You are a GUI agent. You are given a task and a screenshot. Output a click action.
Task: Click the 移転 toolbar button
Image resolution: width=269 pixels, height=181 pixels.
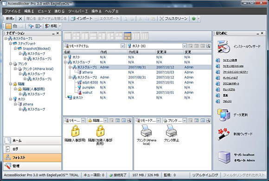[51, 26]
